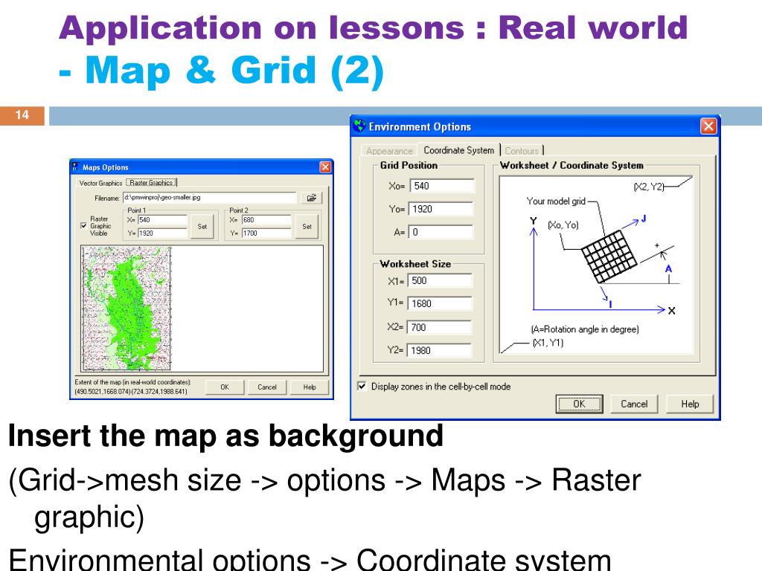Switch to the Vector Graphics tab
Image resolution: width=762 pixels, height=571 pixels.
pyautogui.click(x=100, y=183)
